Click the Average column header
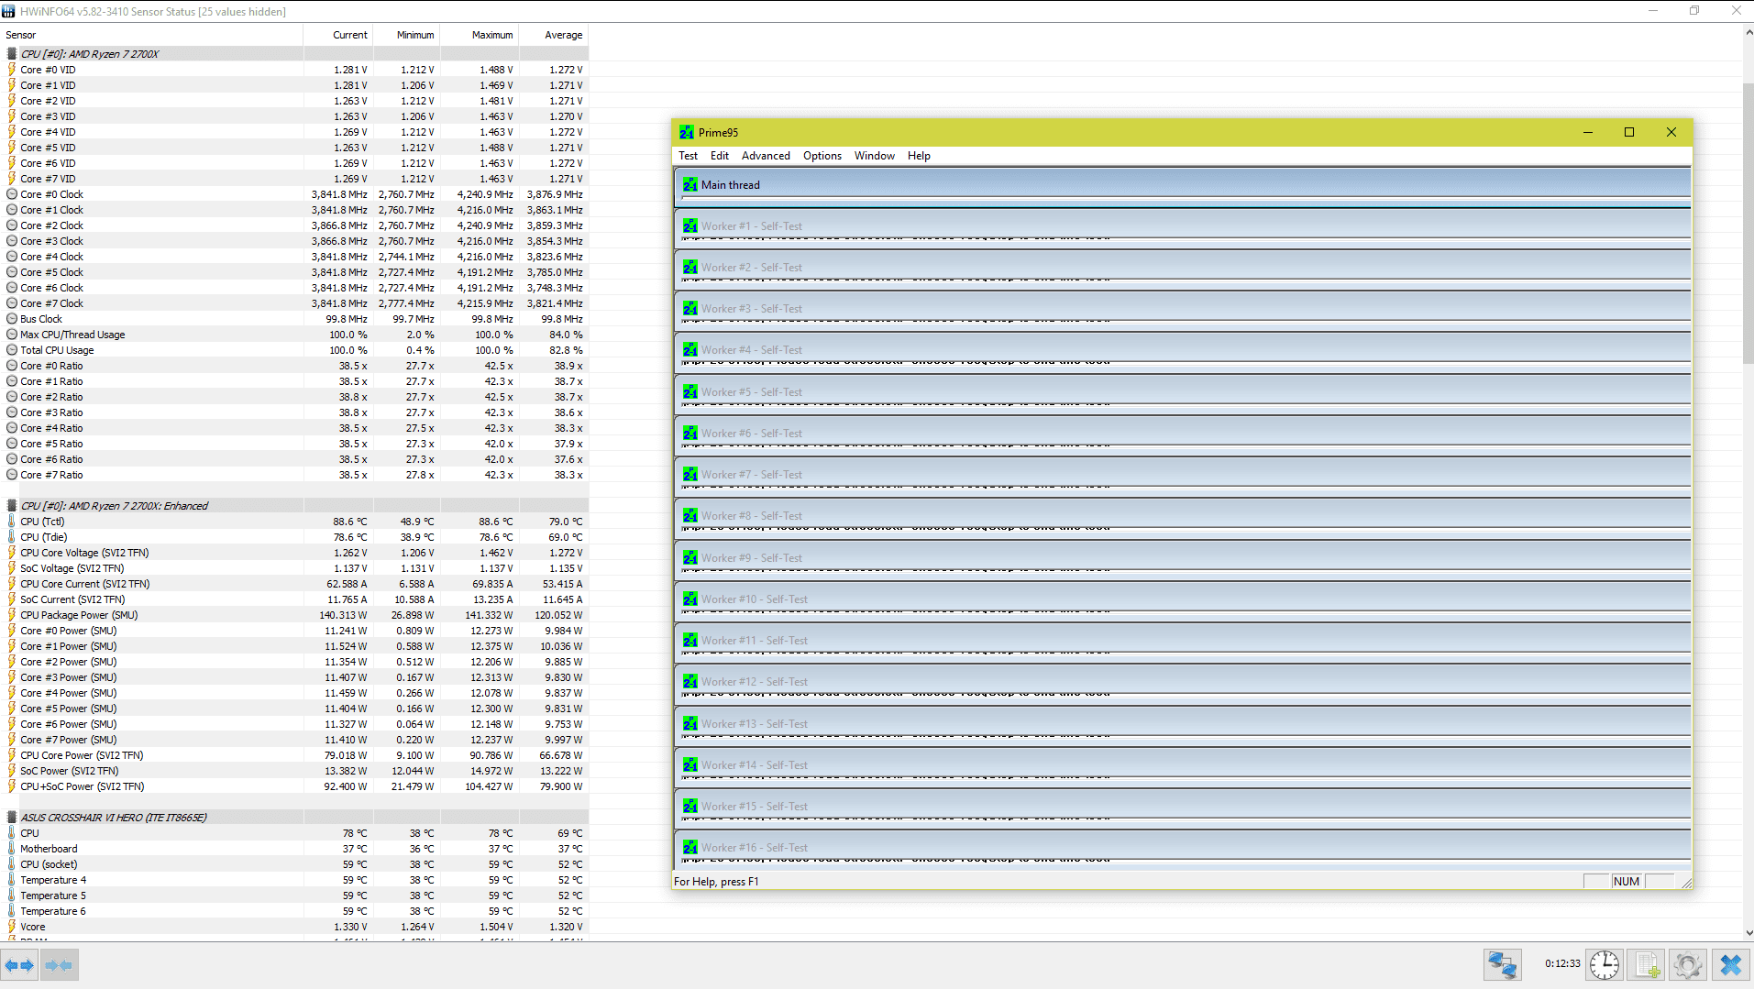Screen dimensions: 1754x989 pos(554,35)
